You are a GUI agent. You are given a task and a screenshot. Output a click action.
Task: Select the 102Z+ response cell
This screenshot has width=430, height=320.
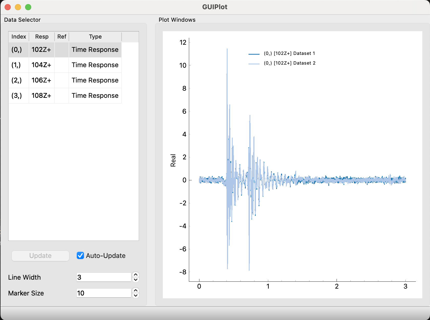[x=42, y=50]
